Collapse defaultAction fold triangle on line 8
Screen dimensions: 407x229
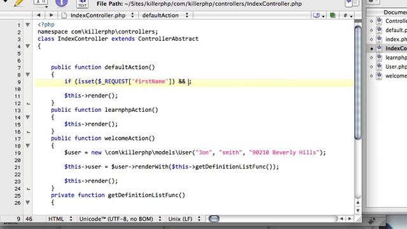(x=27, y=74)
